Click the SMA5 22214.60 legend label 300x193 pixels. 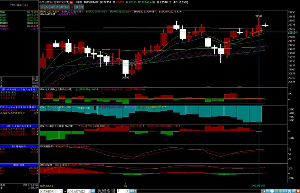pyautogui.click(x=48, y=12)
